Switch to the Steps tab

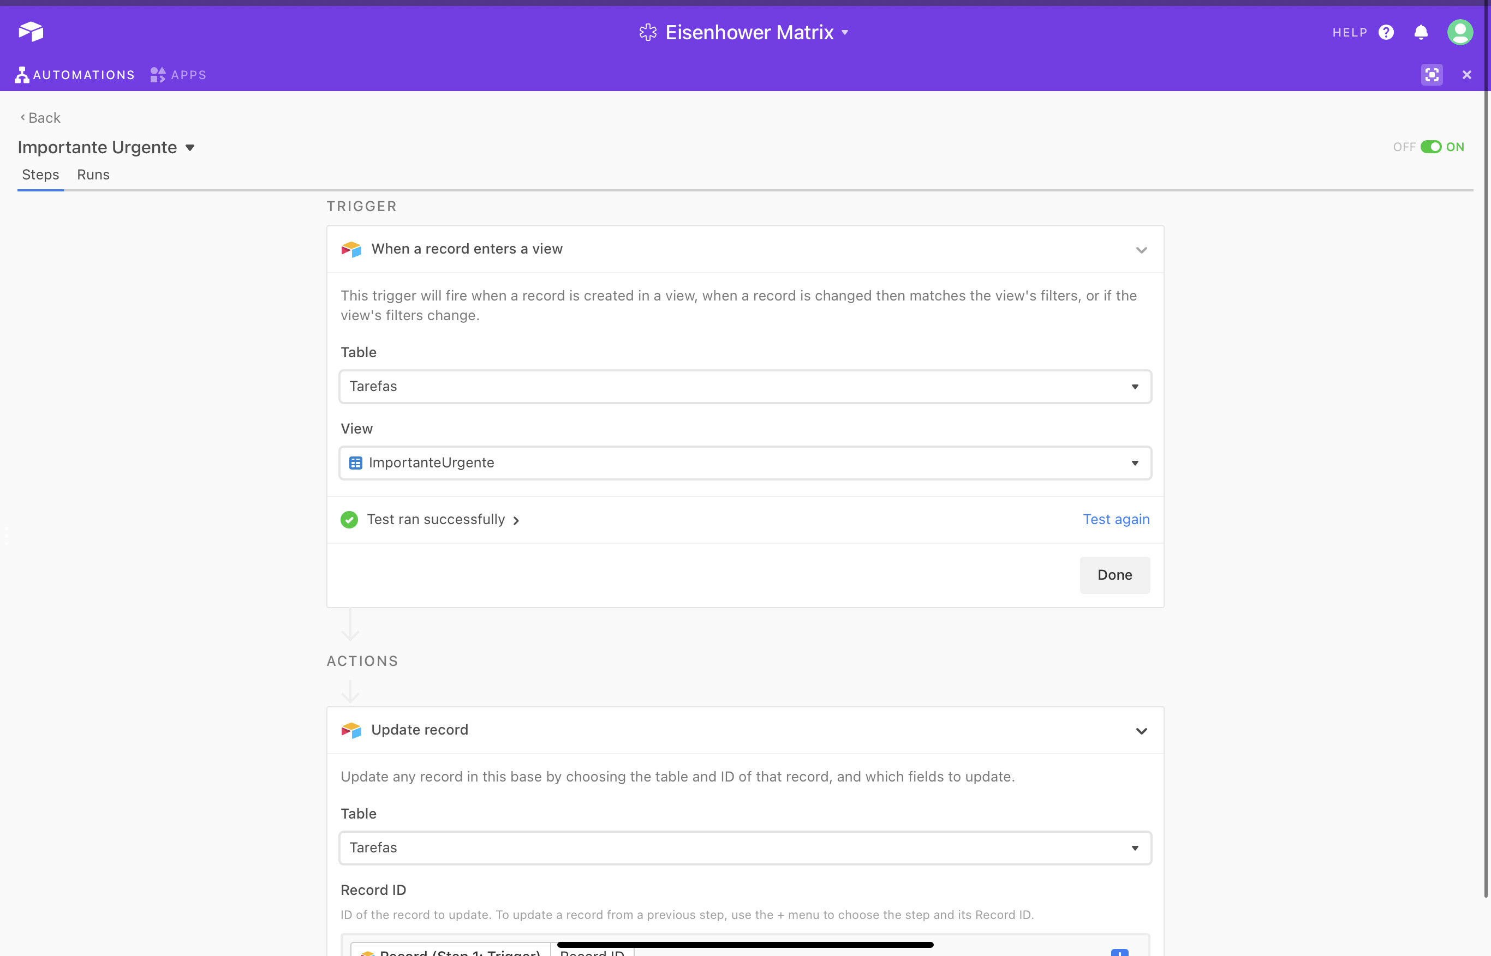point(40,175)
